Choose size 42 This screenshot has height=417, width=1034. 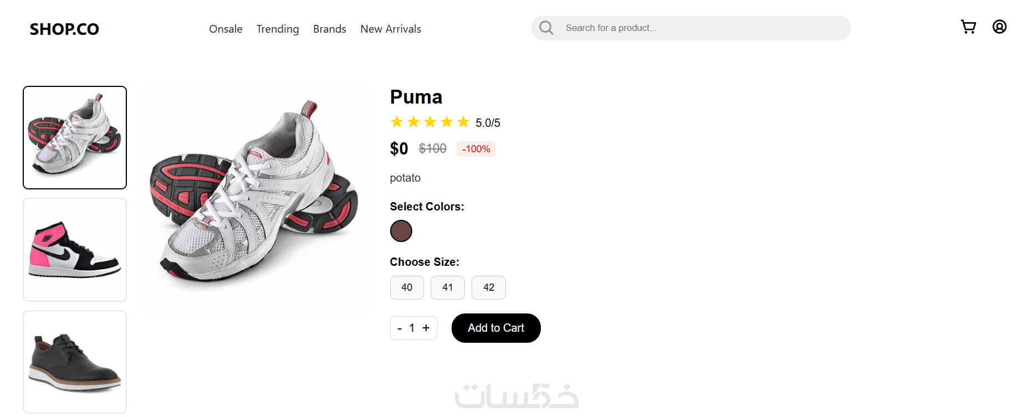click(489, 287)
